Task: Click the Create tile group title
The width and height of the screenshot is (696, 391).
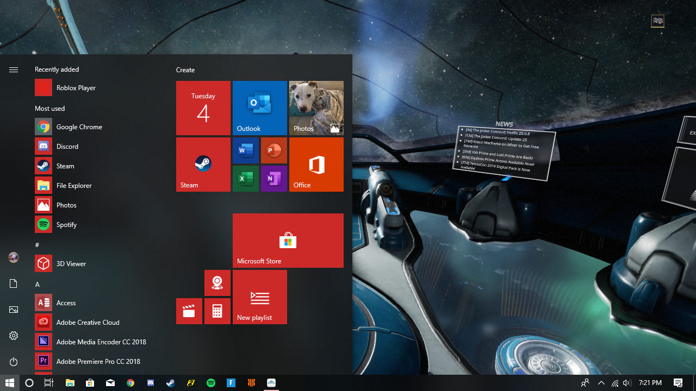Action: [185, 70]
